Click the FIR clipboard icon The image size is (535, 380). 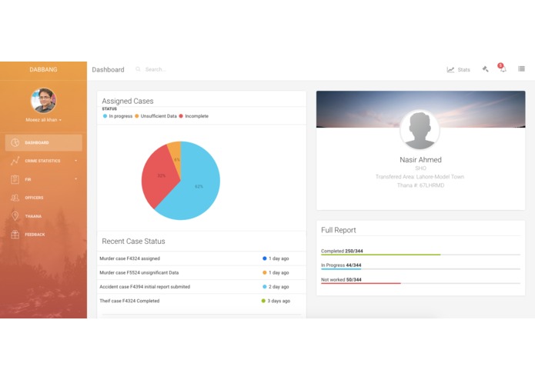(x=15, y=179)
